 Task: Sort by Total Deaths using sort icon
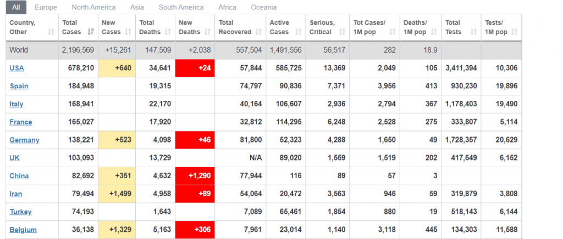click(x=167, y=32)
